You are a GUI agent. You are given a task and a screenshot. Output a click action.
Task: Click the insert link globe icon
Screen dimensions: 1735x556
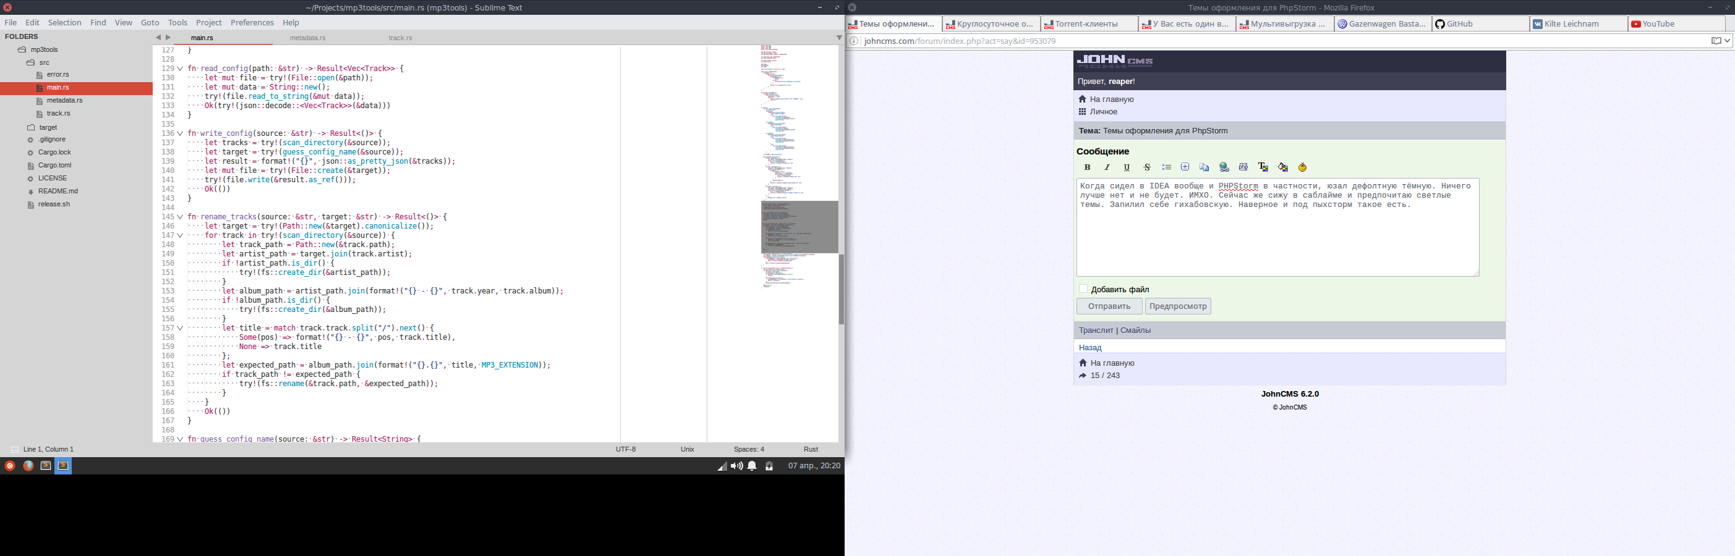[1224, 167]
